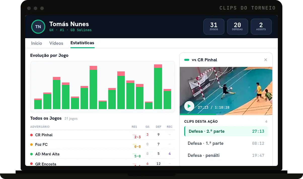Click the 2-3 result for CR Pinhal

(137, 137)
